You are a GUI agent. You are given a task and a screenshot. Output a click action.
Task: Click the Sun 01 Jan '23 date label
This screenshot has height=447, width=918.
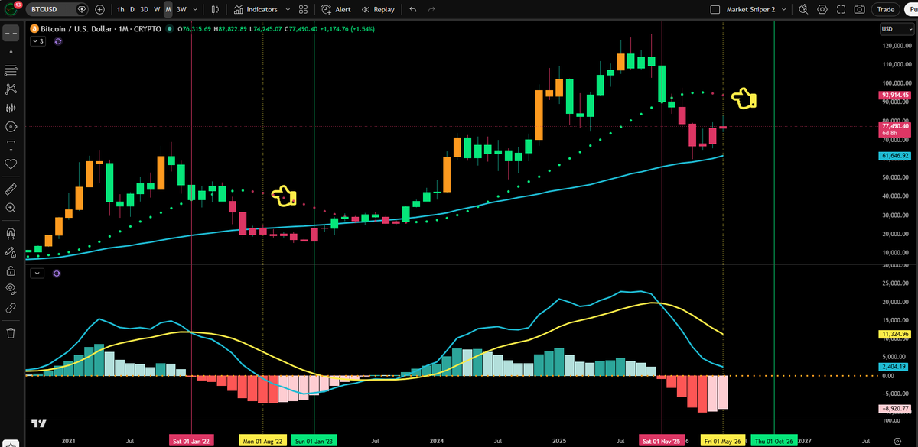click(x=314, y=441)
